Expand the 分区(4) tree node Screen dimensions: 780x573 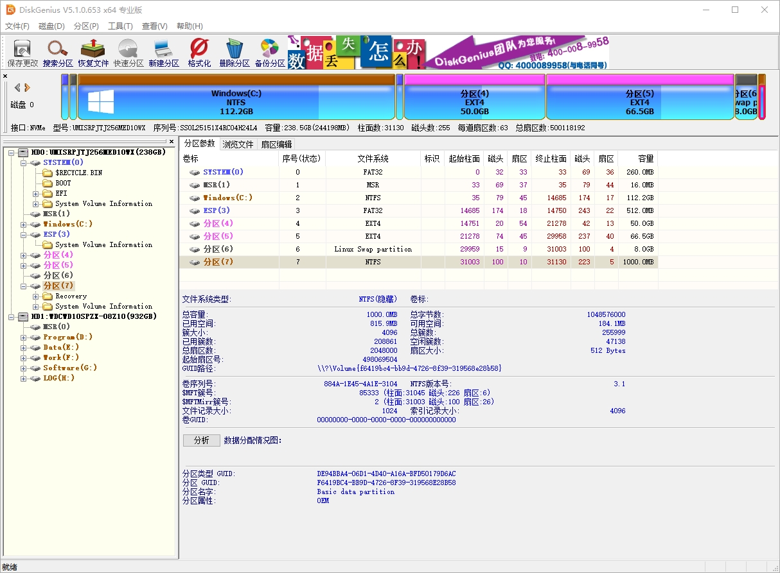tap(24, 255)
